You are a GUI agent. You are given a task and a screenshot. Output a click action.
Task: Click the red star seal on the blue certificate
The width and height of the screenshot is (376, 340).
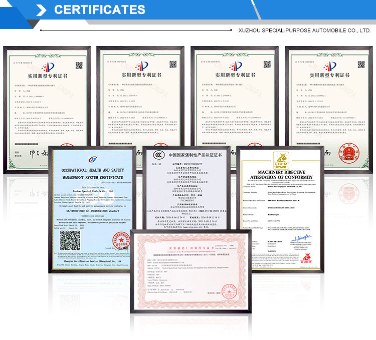(x=121, y=240)
